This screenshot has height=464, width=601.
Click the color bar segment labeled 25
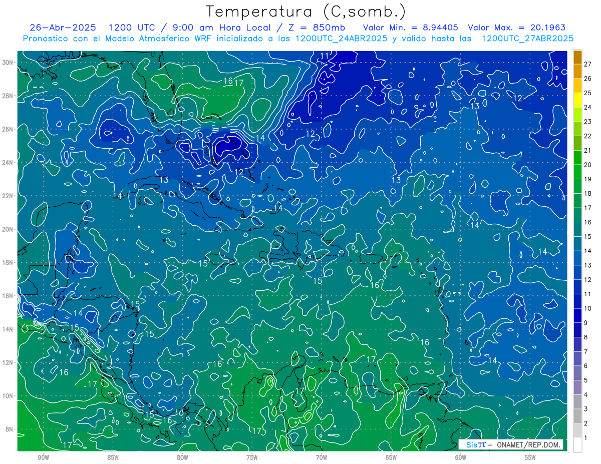577,86
